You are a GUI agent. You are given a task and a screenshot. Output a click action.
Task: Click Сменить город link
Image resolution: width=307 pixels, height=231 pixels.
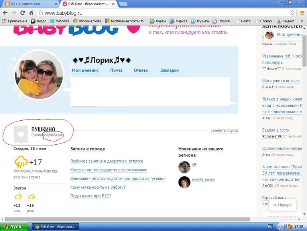pos(224,131)
